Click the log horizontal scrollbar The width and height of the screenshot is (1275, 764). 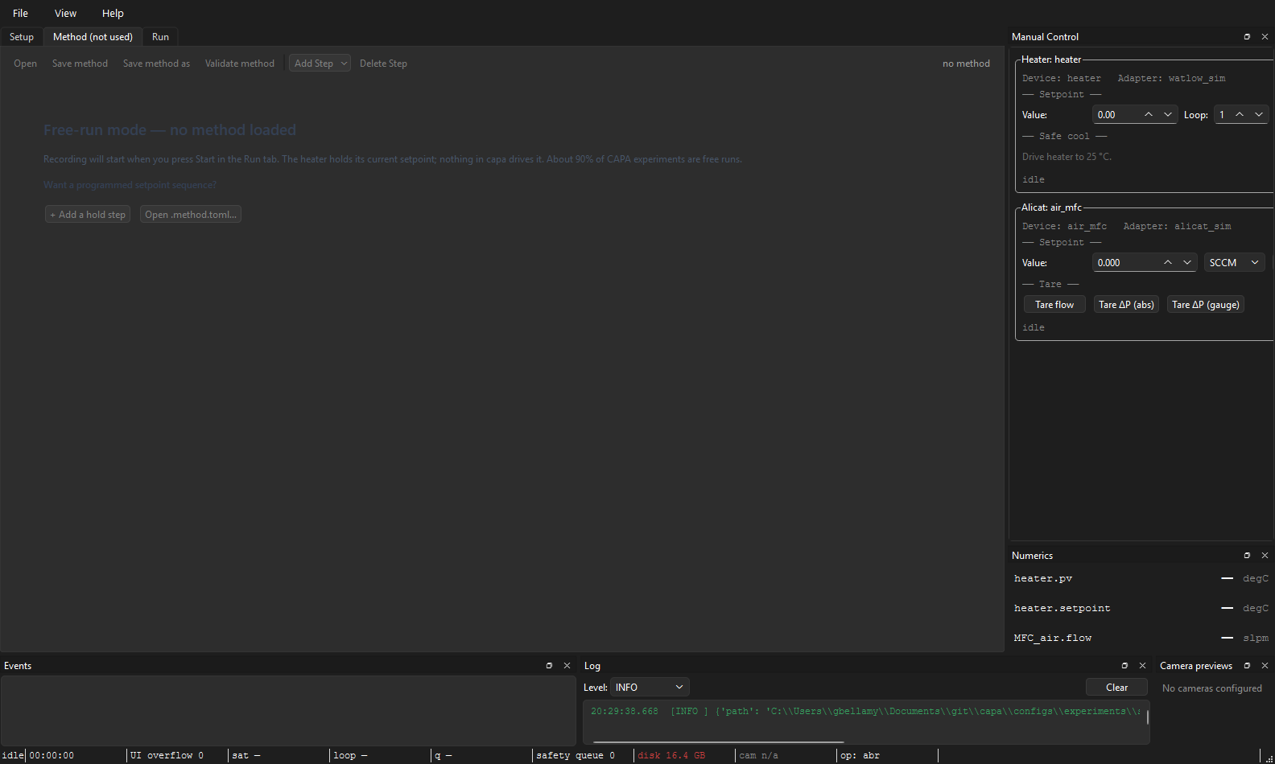point(718,741)
